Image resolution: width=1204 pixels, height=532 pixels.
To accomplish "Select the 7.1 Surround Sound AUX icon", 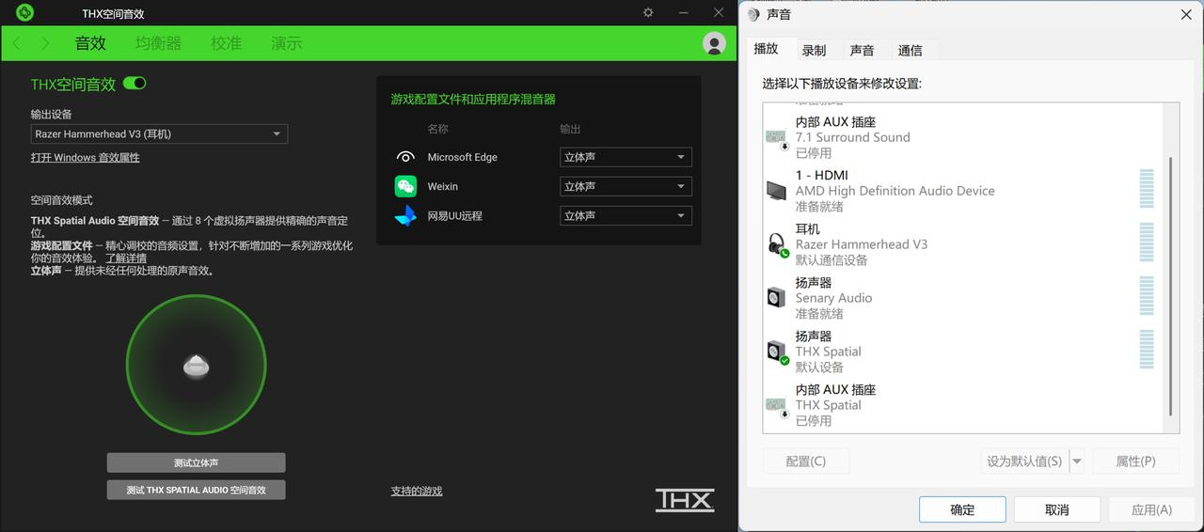I will point(776,137).
